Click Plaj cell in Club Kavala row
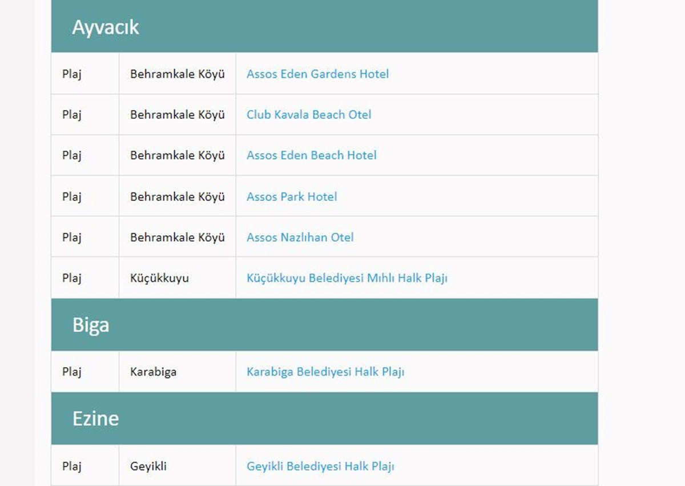The image size is (685, 486). (x=85, y=115)
